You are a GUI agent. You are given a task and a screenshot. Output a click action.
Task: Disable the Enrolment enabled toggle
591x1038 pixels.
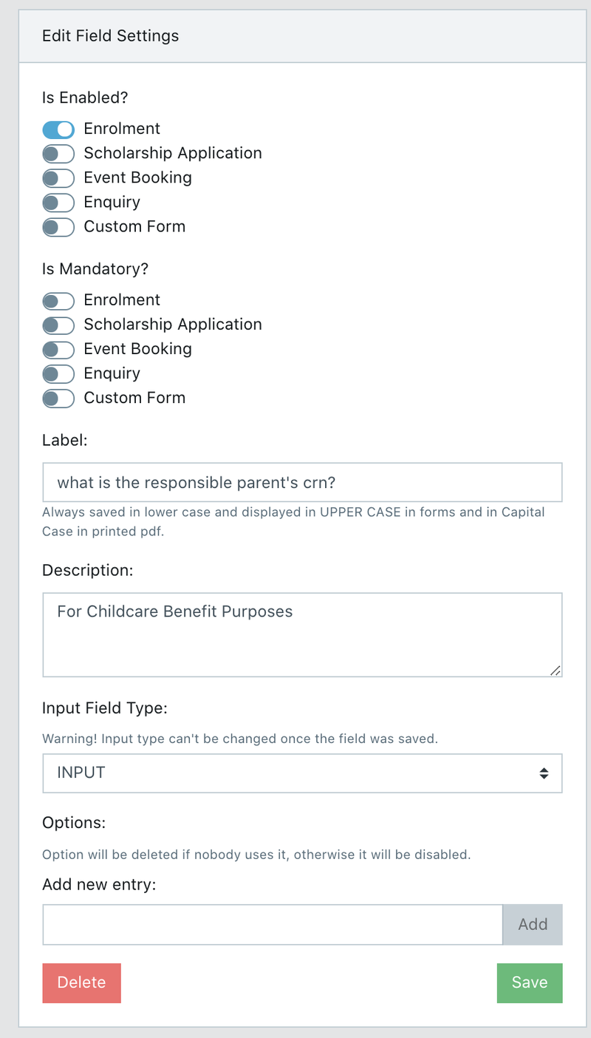pos(58,129)
